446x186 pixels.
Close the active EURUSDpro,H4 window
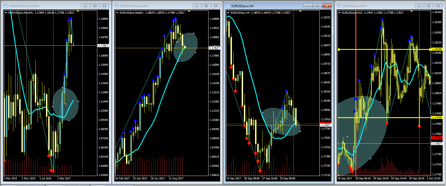click(327, 6)
